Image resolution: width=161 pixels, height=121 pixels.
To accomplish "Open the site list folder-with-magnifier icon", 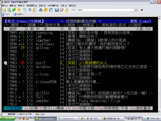I will [4, 10].
